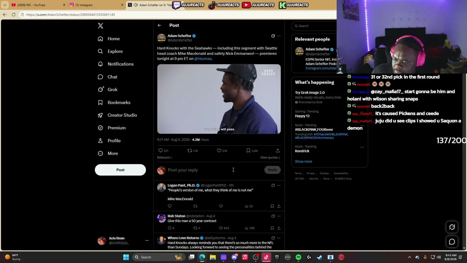Viewport: 467px width, 263px height.
Task: Click Show more under What's happening
Action: point(304,161)
